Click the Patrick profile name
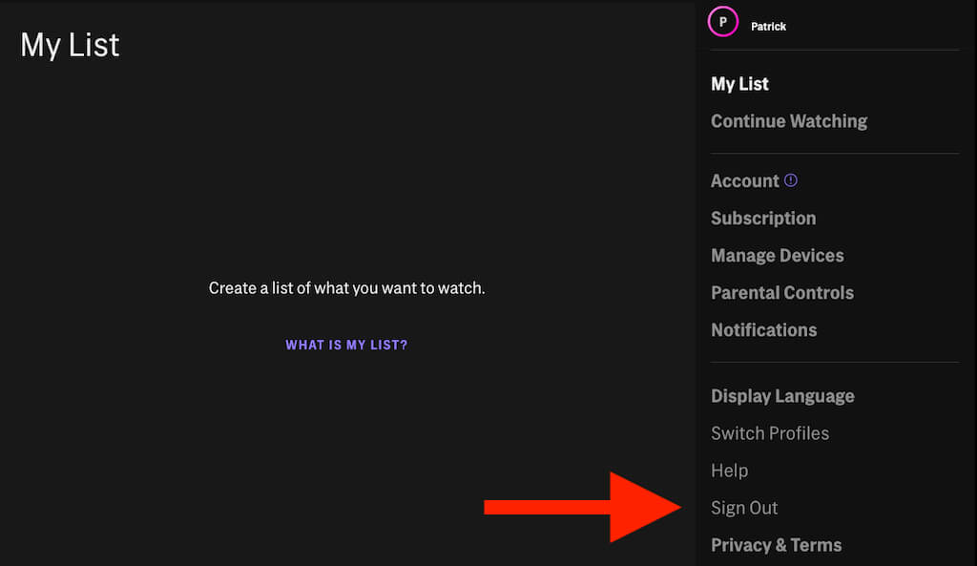The image size is (977, 566). pyautogui.click(x=768, y=27)
